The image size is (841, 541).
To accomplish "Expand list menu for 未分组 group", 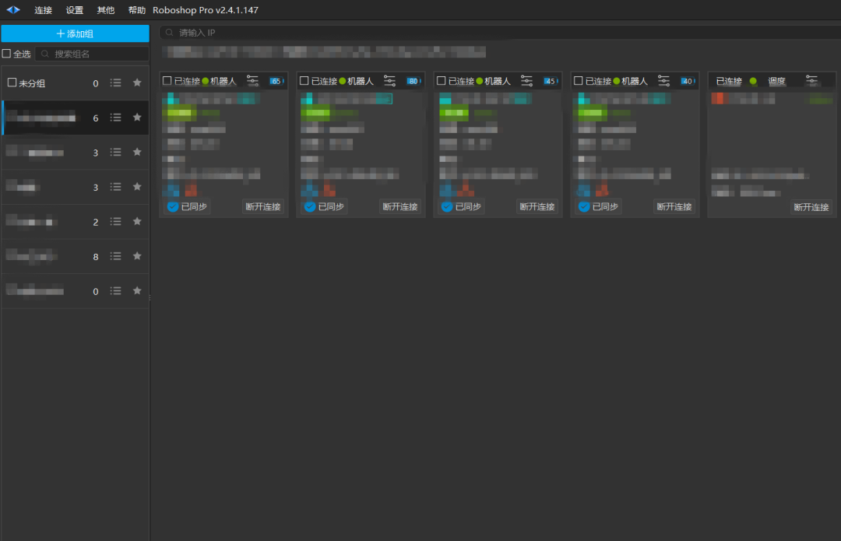I will click(115, 83).
